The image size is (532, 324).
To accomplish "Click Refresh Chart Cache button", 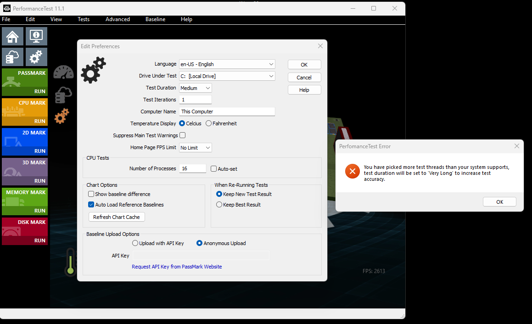I will pyautogui.click(x=117, y=217).
